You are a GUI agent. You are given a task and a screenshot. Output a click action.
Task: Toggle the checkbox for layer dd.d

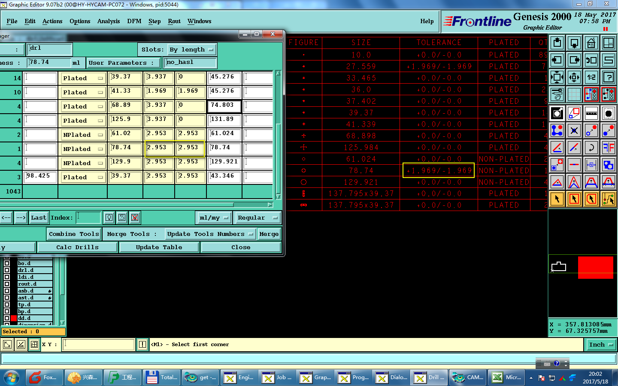7,318
